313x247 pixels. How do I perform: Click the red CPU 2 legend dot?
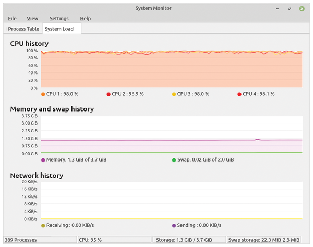109,94
